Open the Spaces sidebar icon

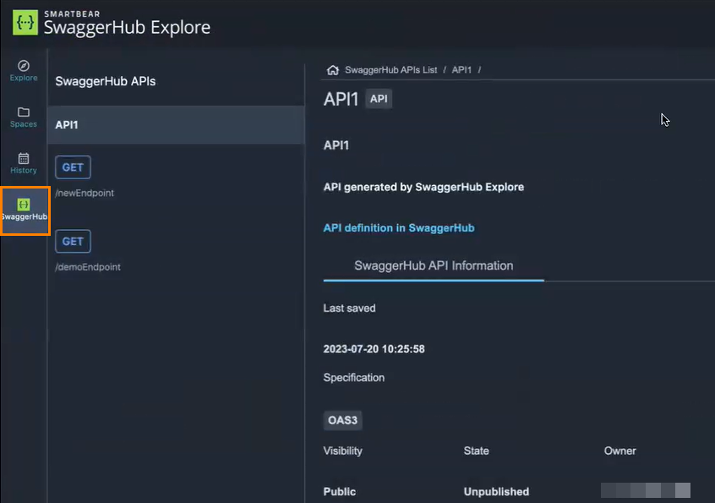(23, 117)
